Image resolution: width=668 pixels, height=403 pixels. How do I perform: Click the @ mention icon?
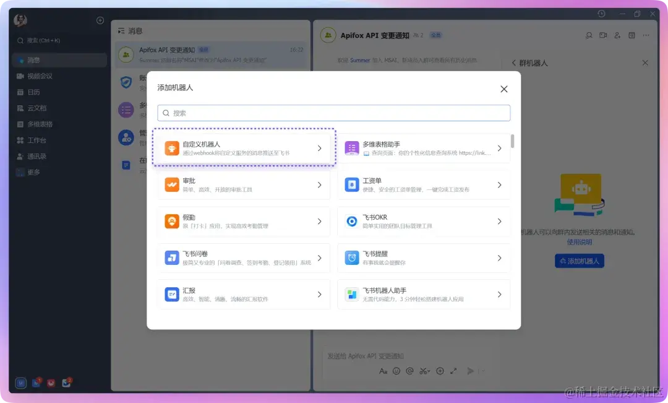[x=410, y=371]
